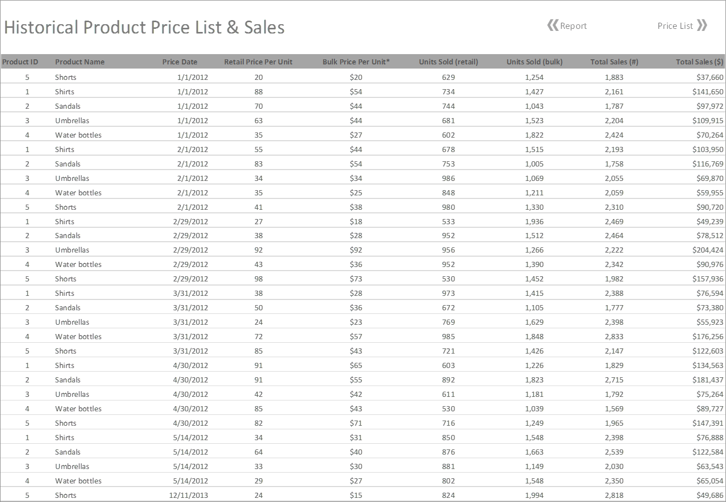This screenshot has height=502, width=726.
Task: Click the Bulk Price Per Unit* header
Action: [356, 61]
